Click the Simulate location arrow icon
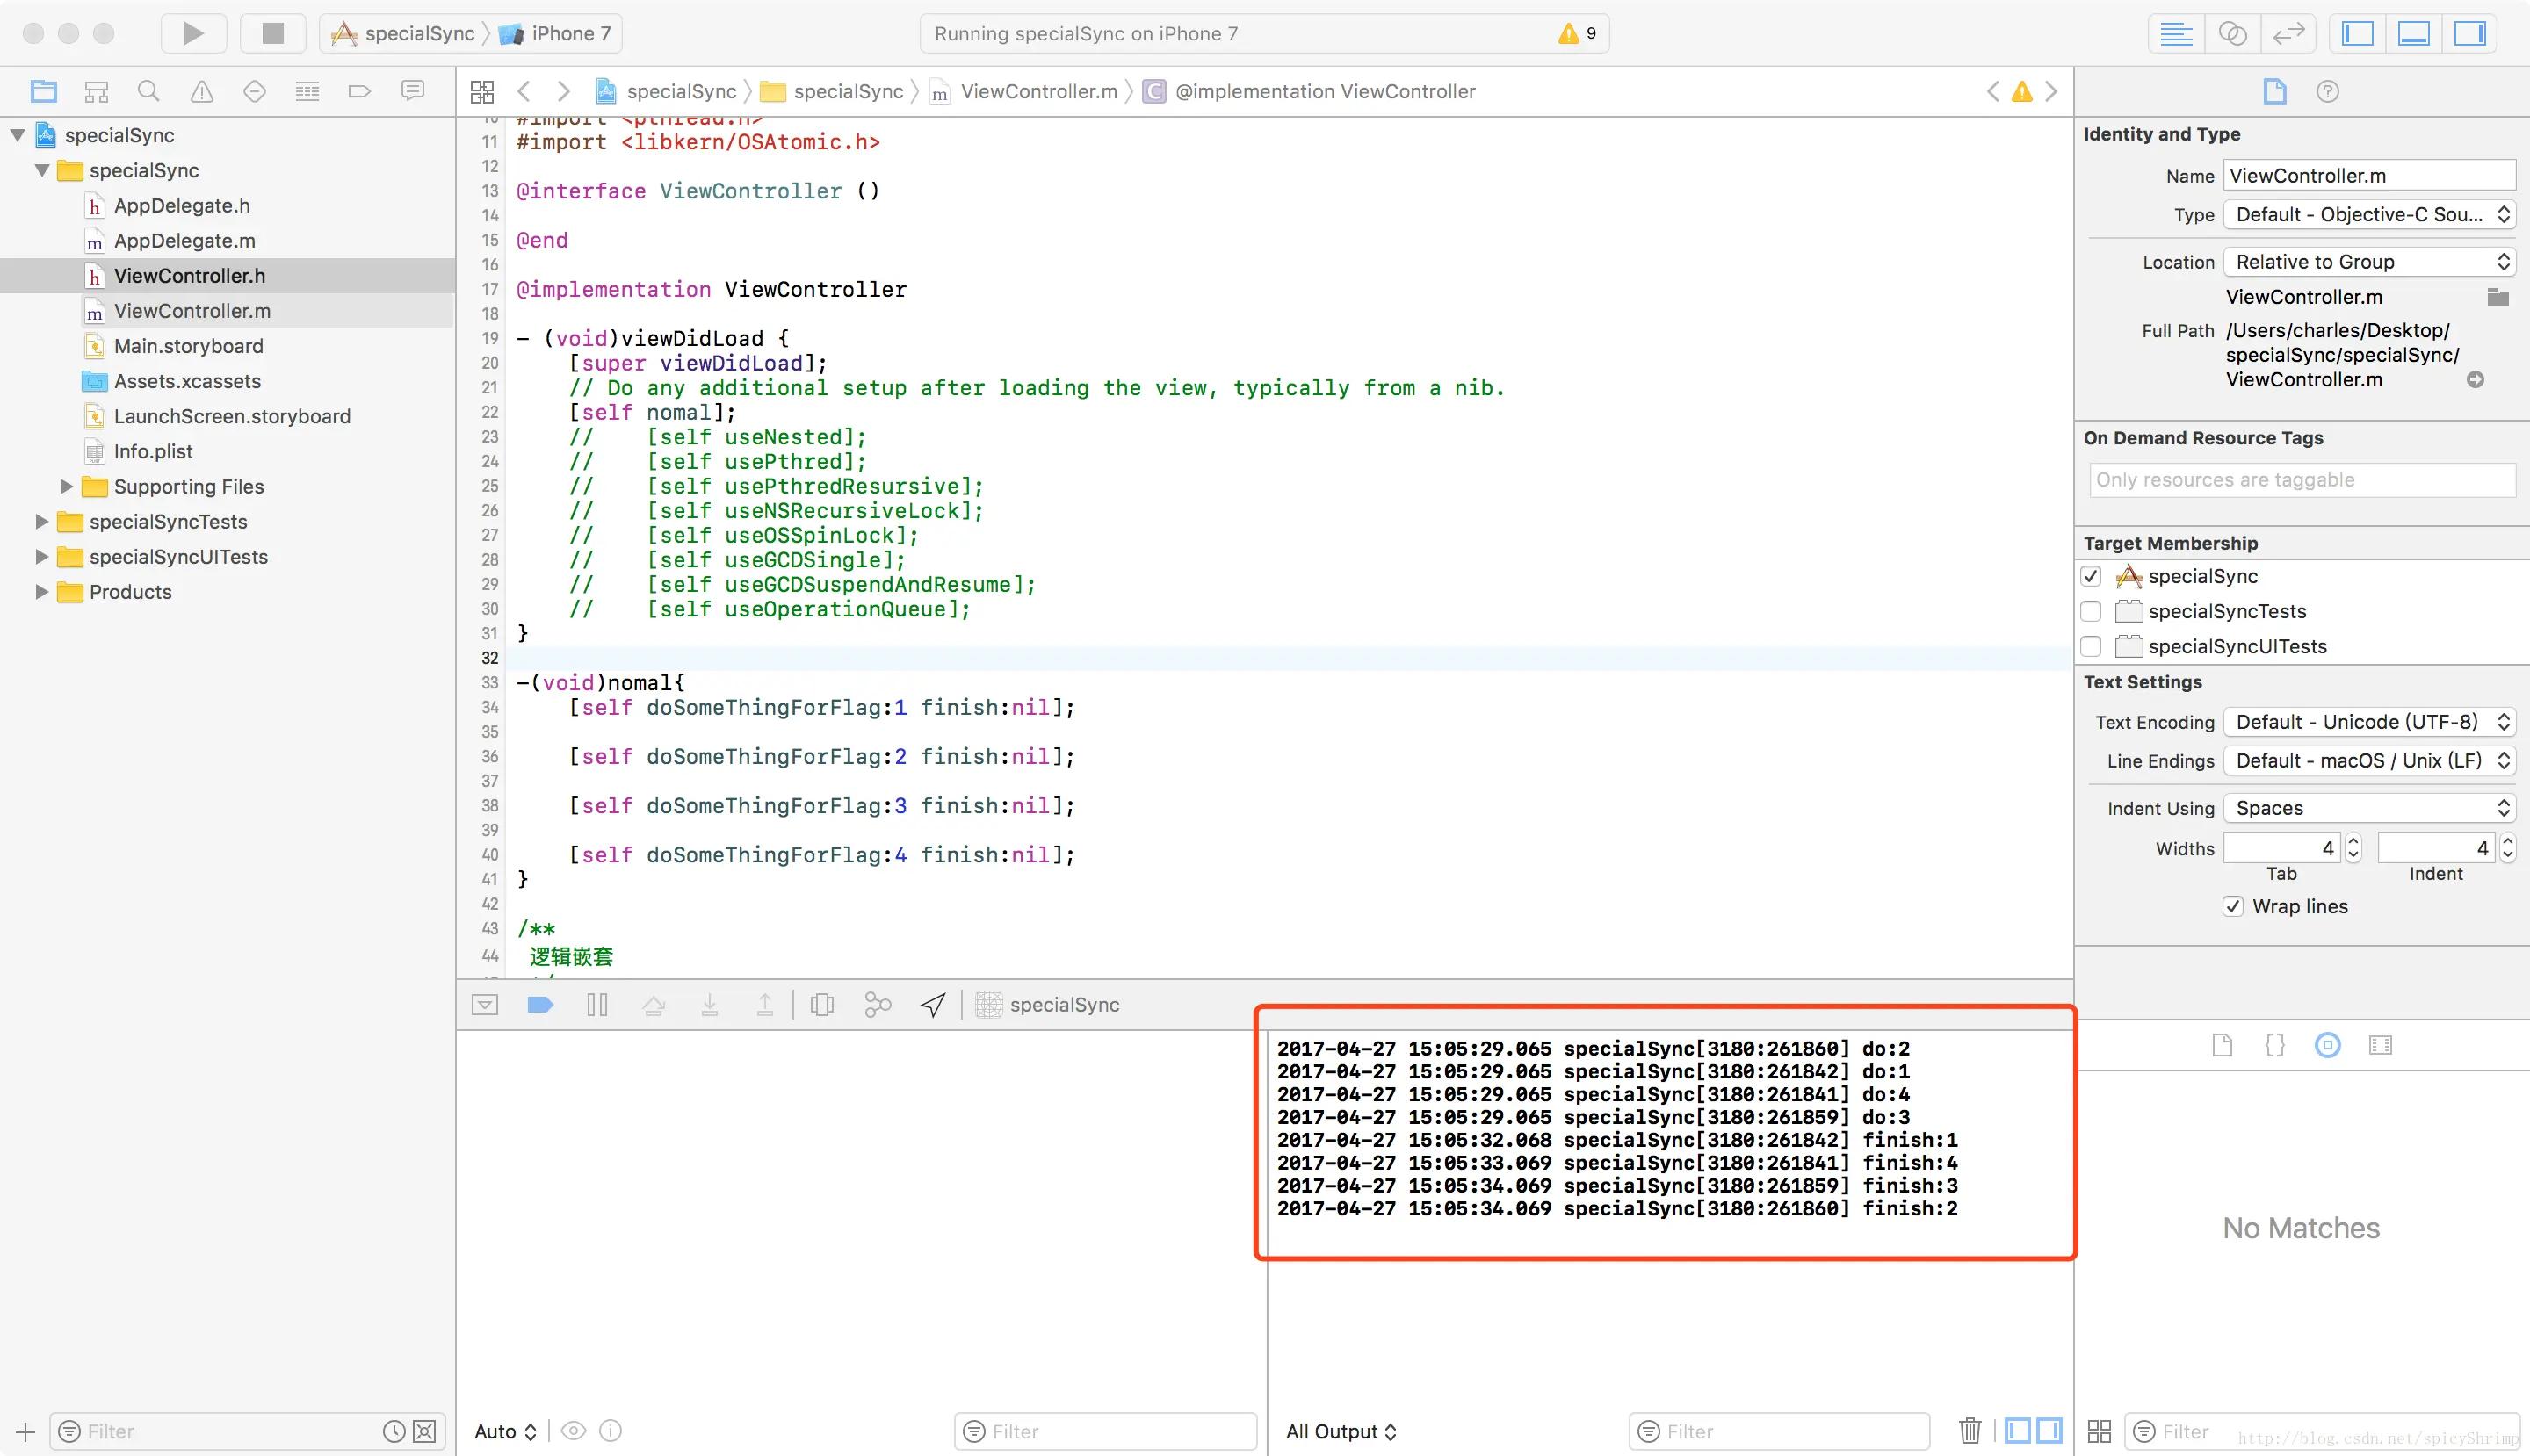2530x1456 pixels. [932, 1005]
